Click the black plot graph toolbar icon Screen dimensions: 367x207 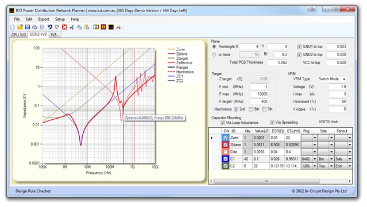[111, 27]
